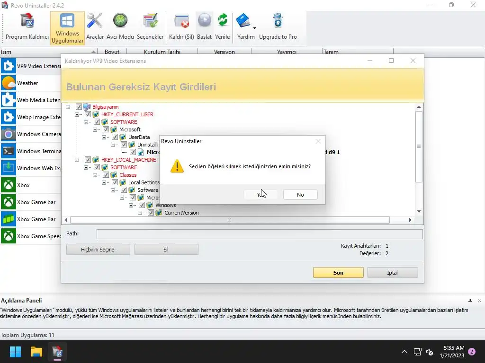The height and width of the screenshot is (363, 485).
Task: Select the Xbox app icon
Action: (9, 185)
